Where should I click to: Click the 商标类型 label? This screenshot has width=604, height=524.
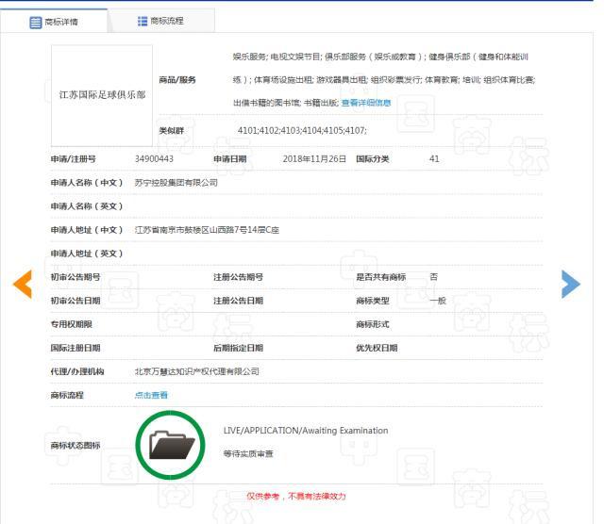(x=373, y=301)
